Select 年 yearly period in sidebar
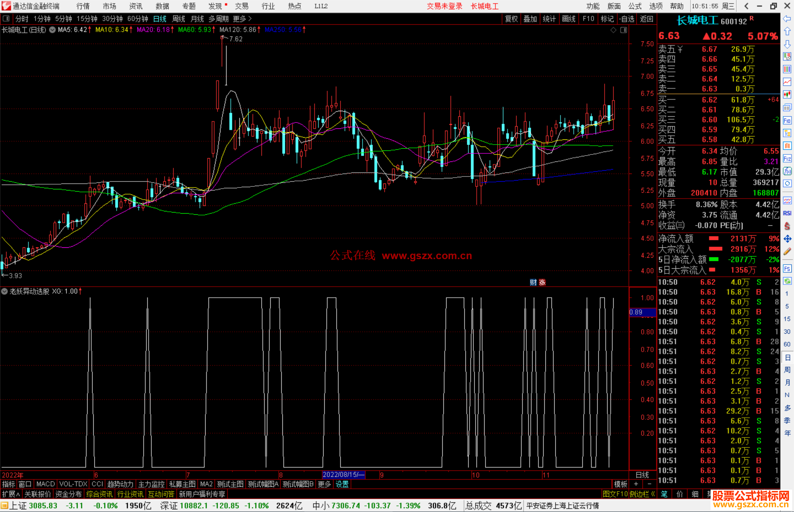This screenshot has height=512, width=794. point(787,433)
